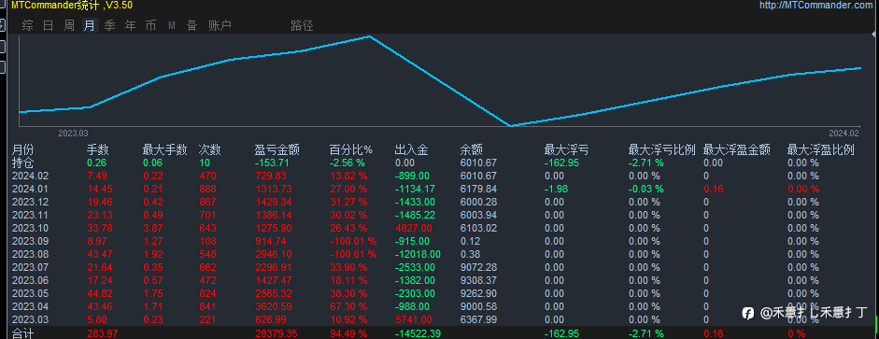The image size is (879, 339).
Task: Click profit amount 729.83
Action: point(271,176)
